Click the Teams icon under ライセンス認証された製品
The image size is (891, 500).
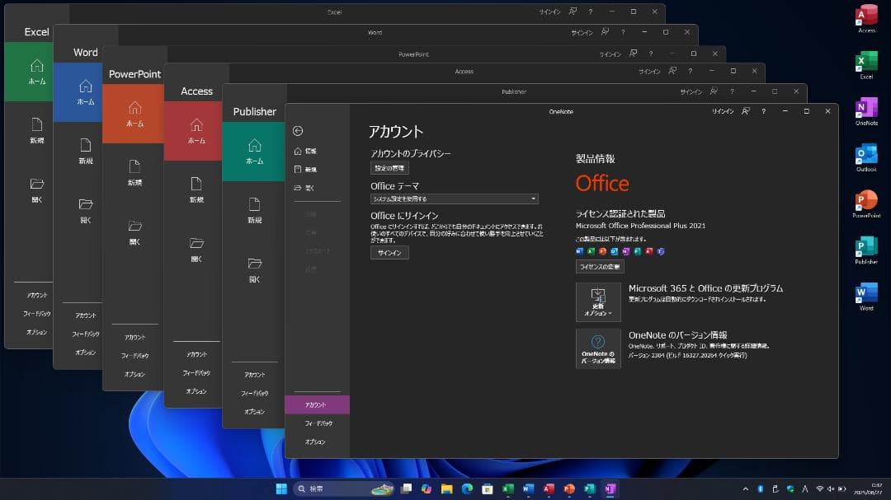click(x=660, y=251)
